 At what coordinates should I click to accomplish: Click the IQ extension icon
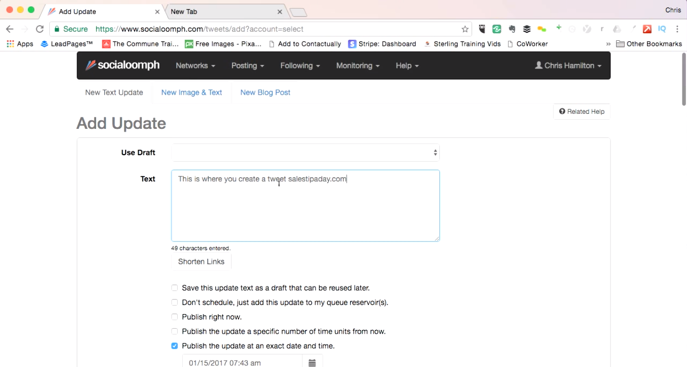coord(662,29)
